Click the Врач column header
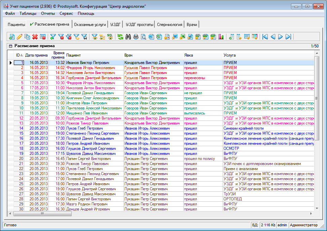327x231 pixels. coord(128,55)
